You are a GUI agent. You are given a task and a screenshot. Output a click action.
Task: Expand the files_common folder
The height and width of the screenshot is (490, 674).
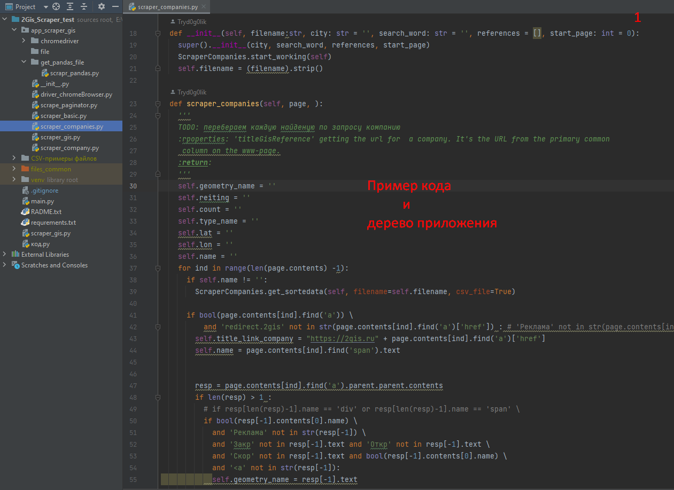point(14,169)
